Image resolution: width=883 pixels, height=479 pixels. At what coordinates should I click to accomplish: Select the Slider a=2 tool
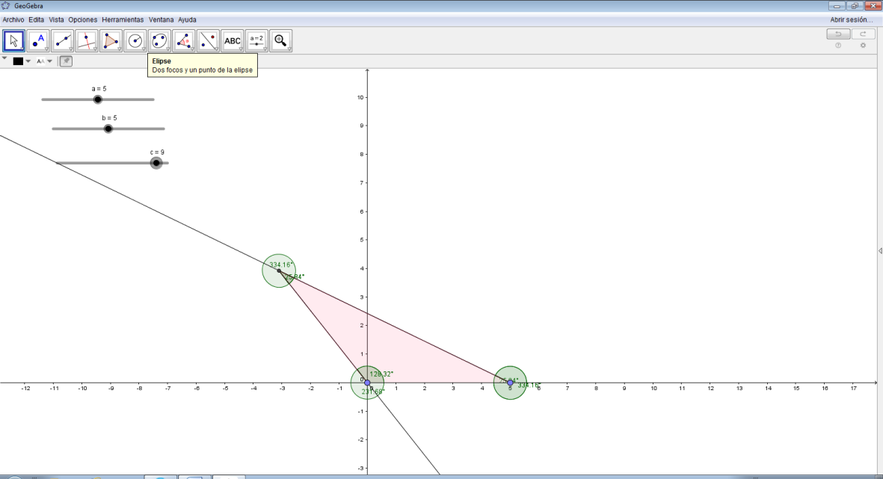pos(256,41)
